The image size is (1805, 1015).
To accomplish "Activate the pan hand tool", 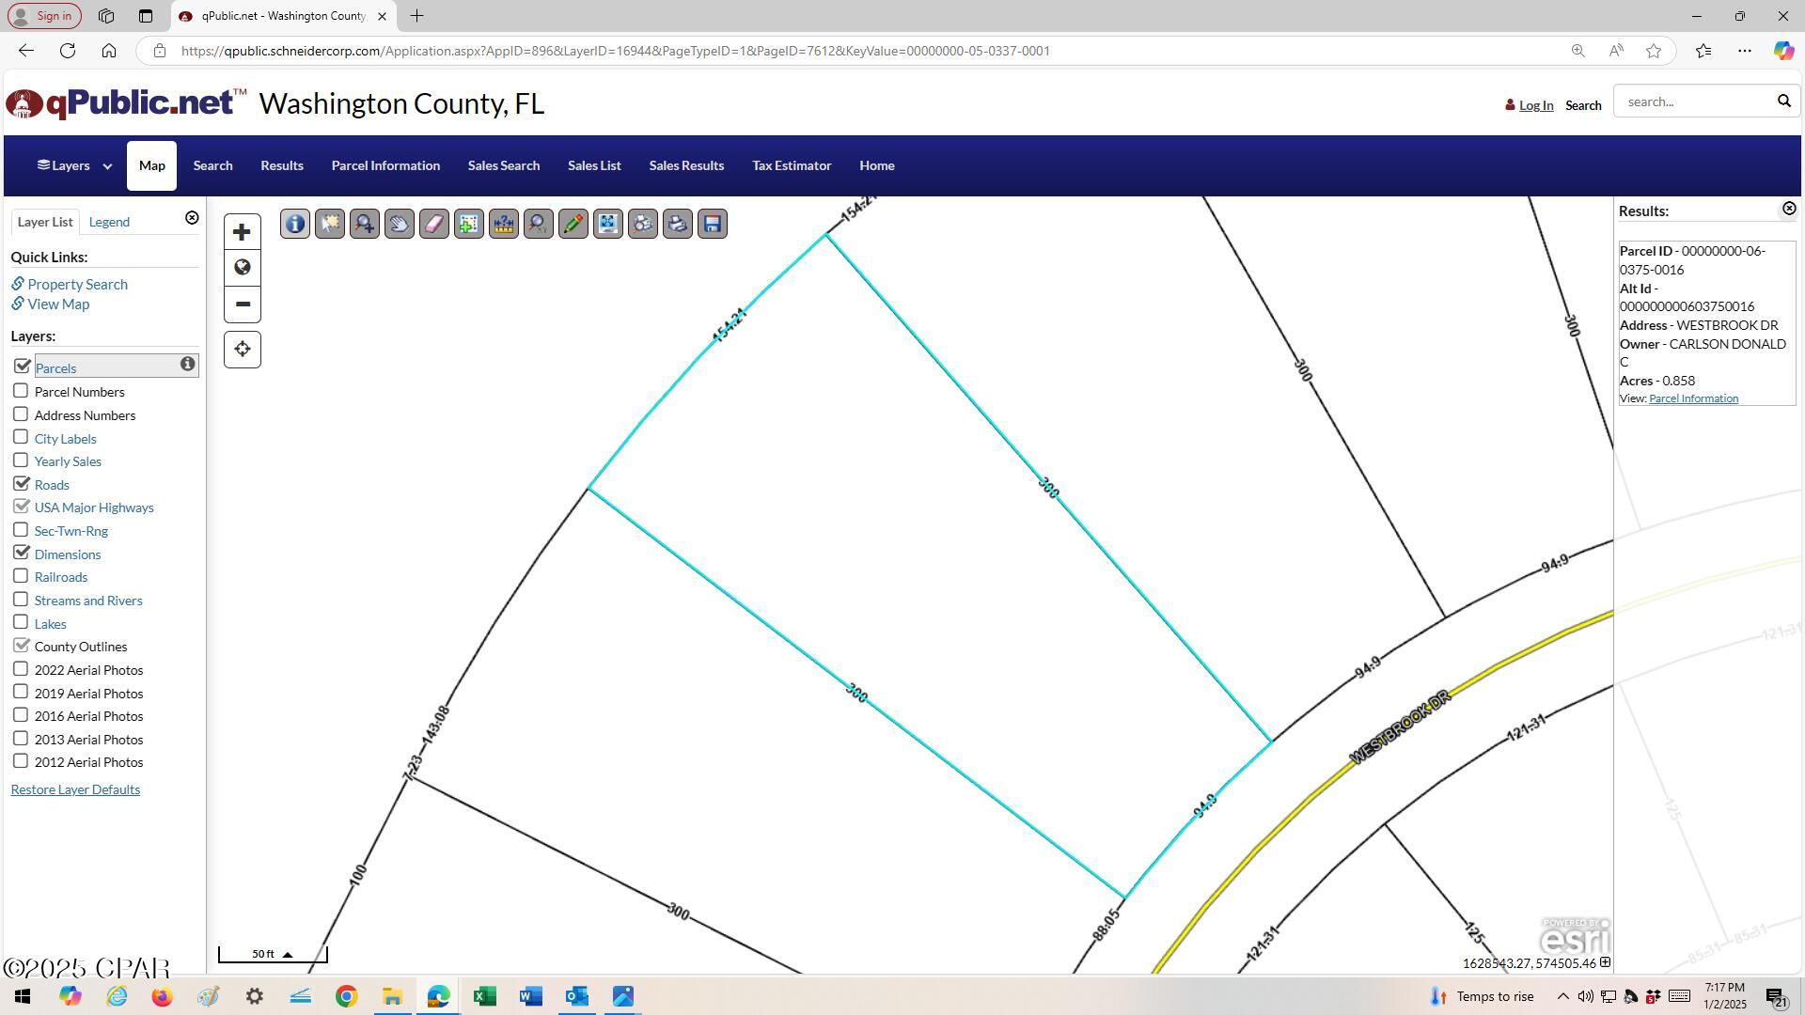I will 400,224.
